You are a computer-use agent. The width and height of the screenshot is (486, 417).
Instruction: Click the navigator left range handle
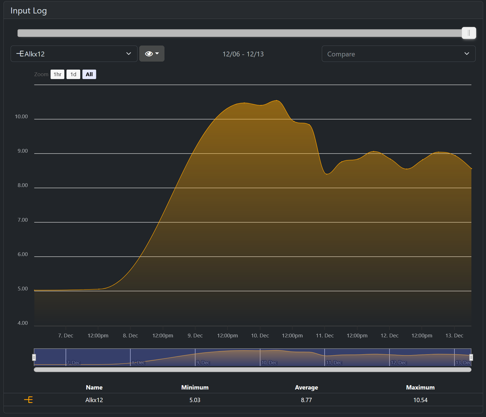point(34,357)
